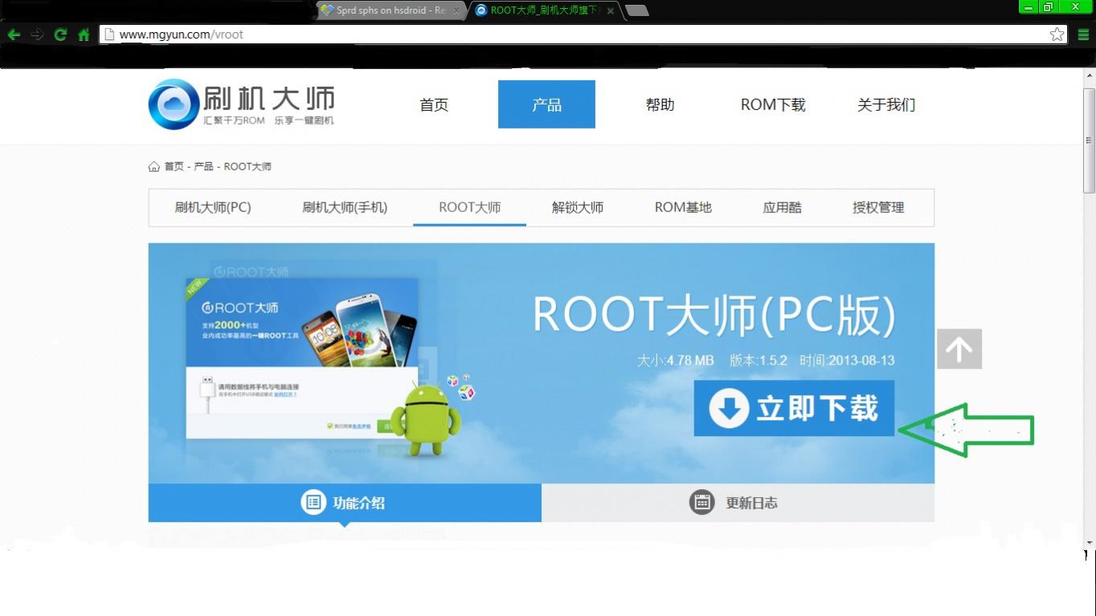Click the address bar showing www.mgyun.com/vroot
1096x616 pixels.
click(x=583, y=35)
